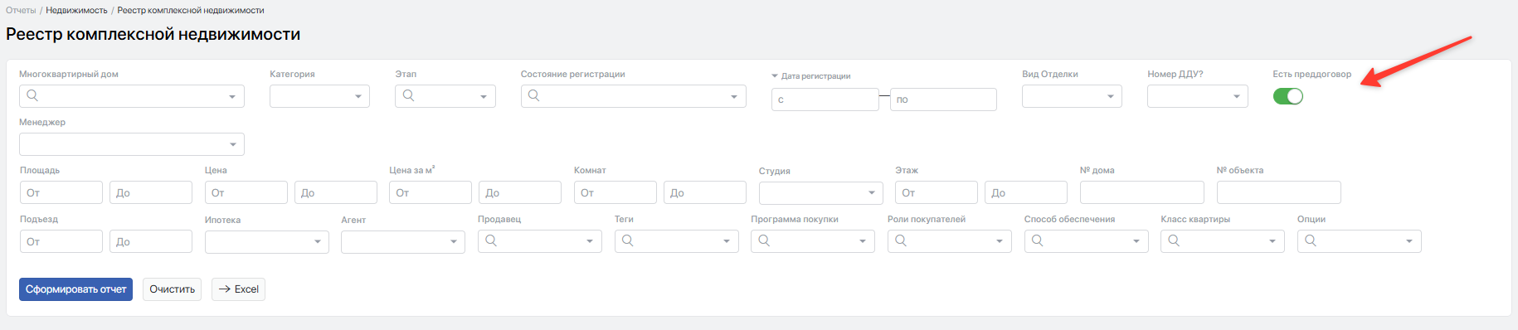Focus the № дома input field
This screenshot has width=1518, height=330.
[x=1141, y=192]
